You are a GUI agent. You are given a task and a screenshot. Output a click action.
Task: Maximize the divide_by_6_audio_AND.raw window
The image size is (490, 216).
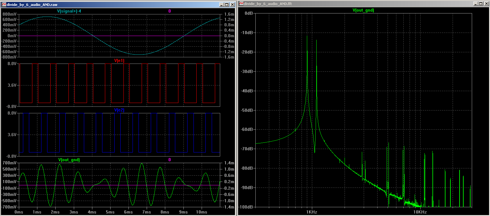click(x=227, y=4)
